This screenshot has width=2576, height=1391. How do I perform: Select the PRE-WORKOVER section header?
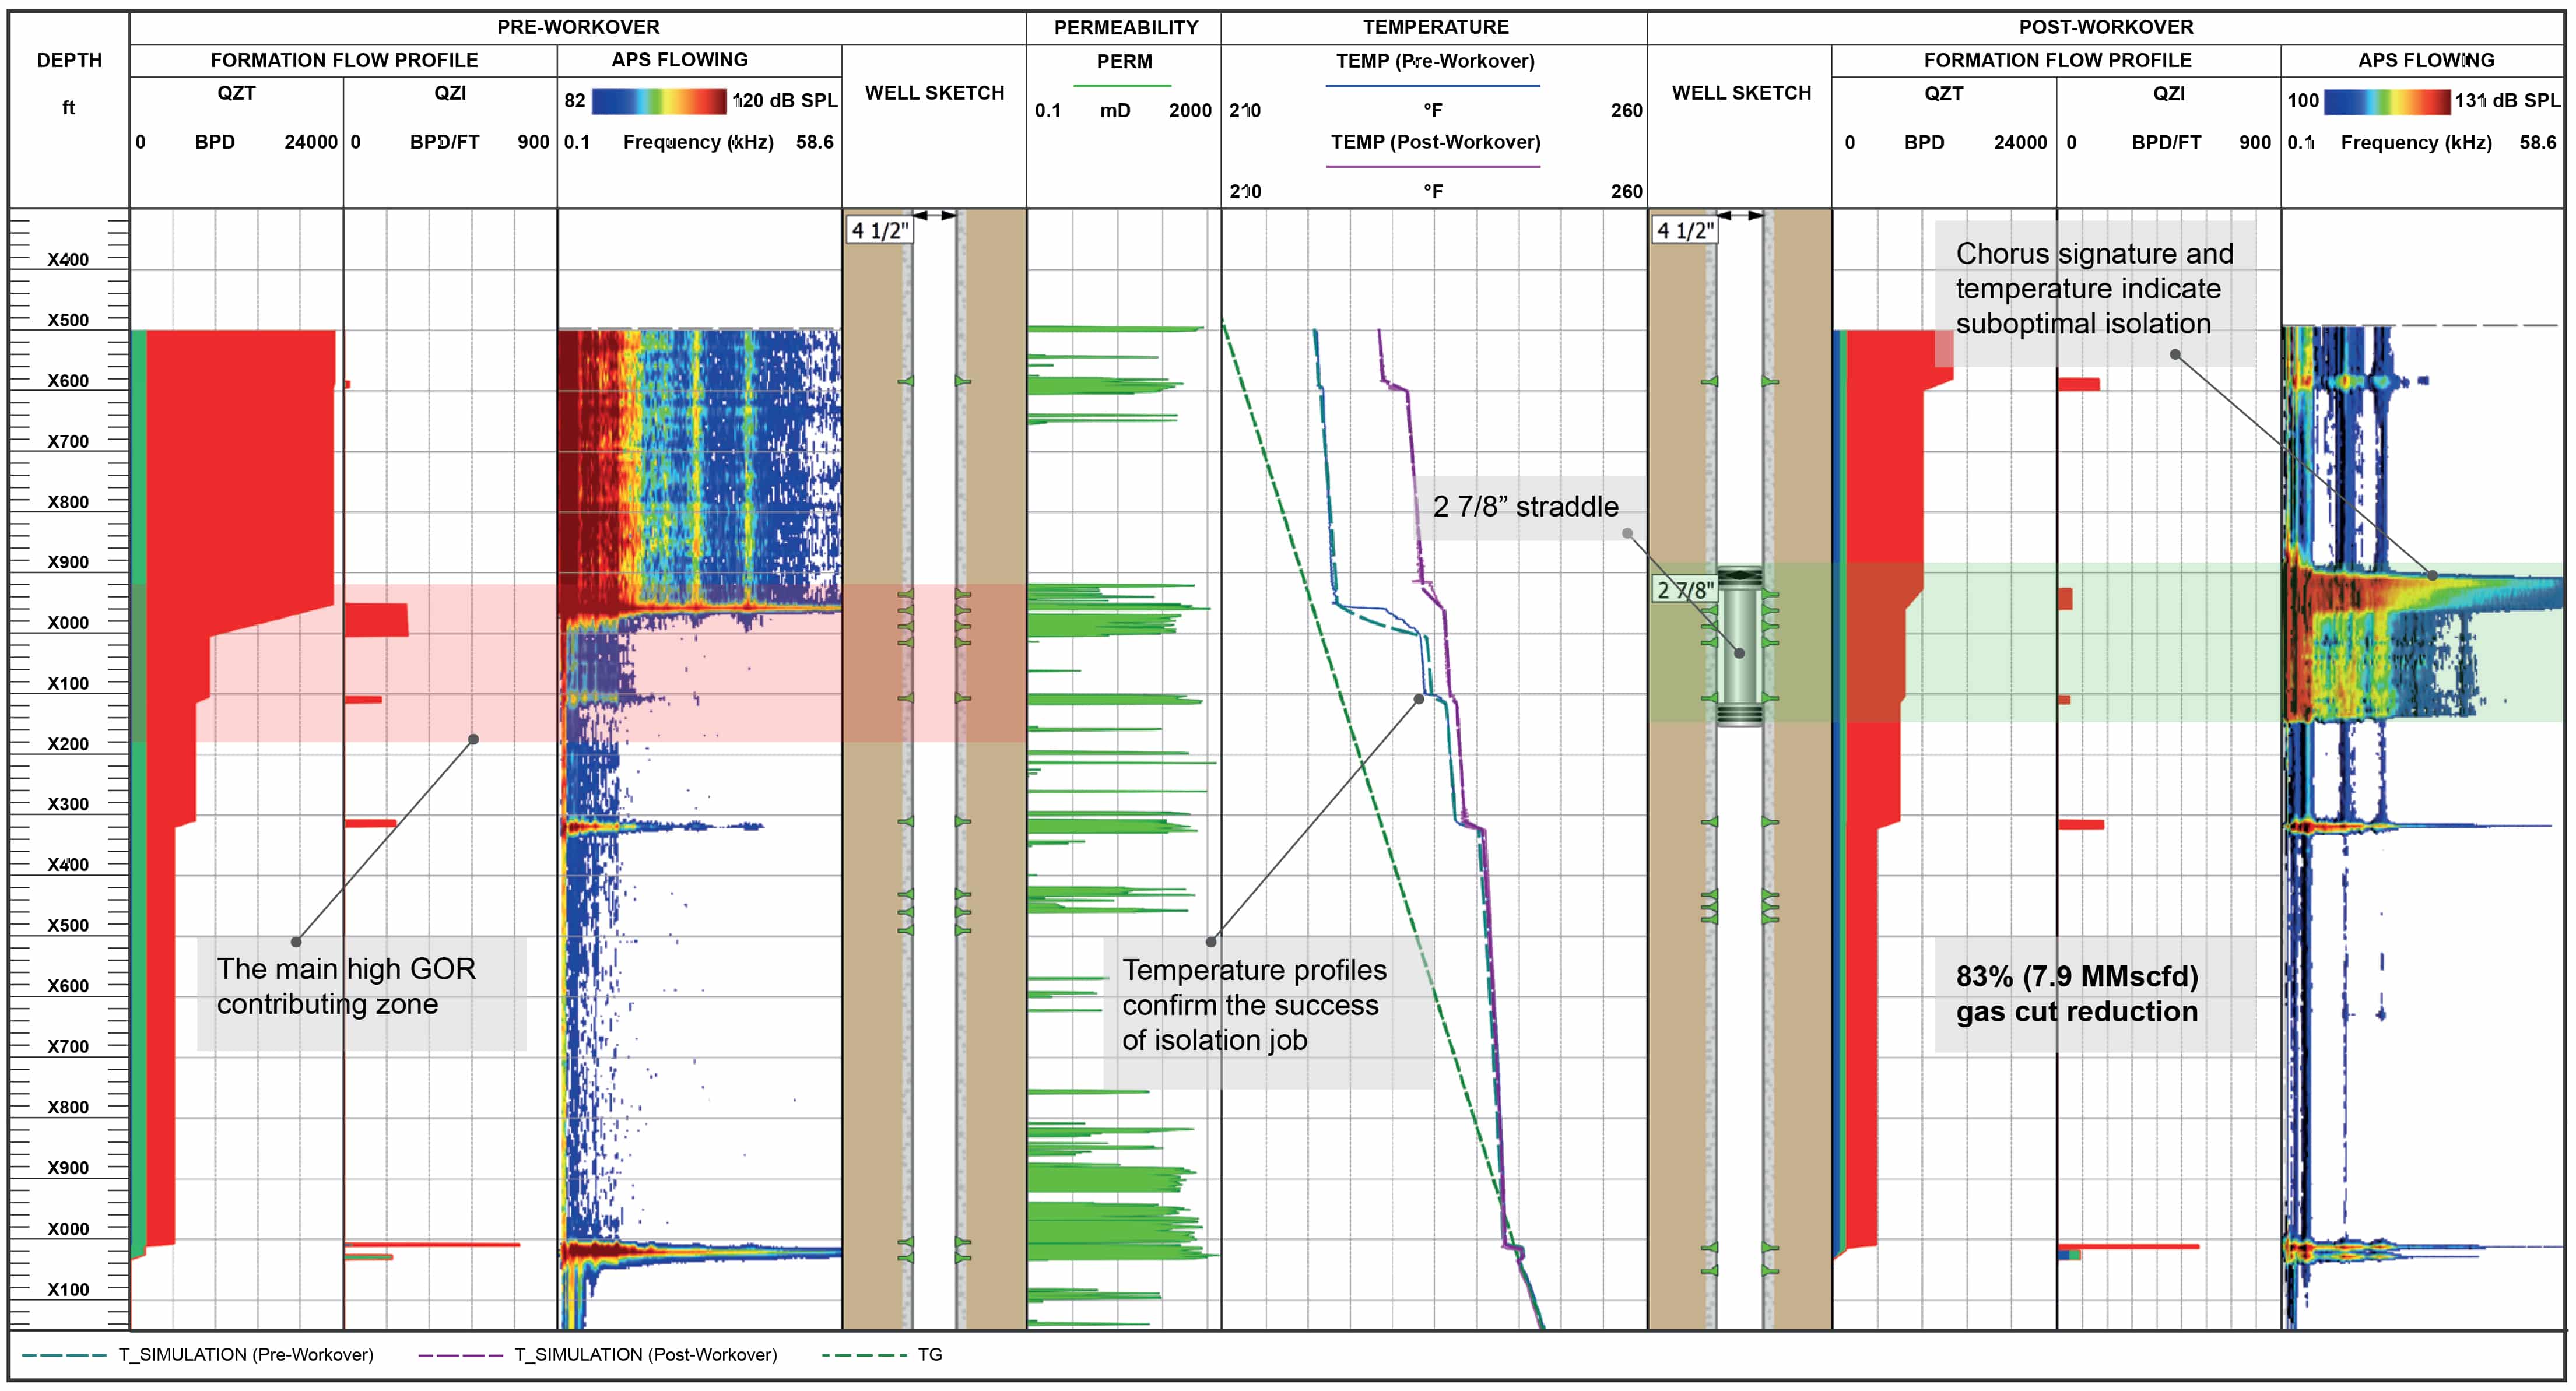pos(578,27)
